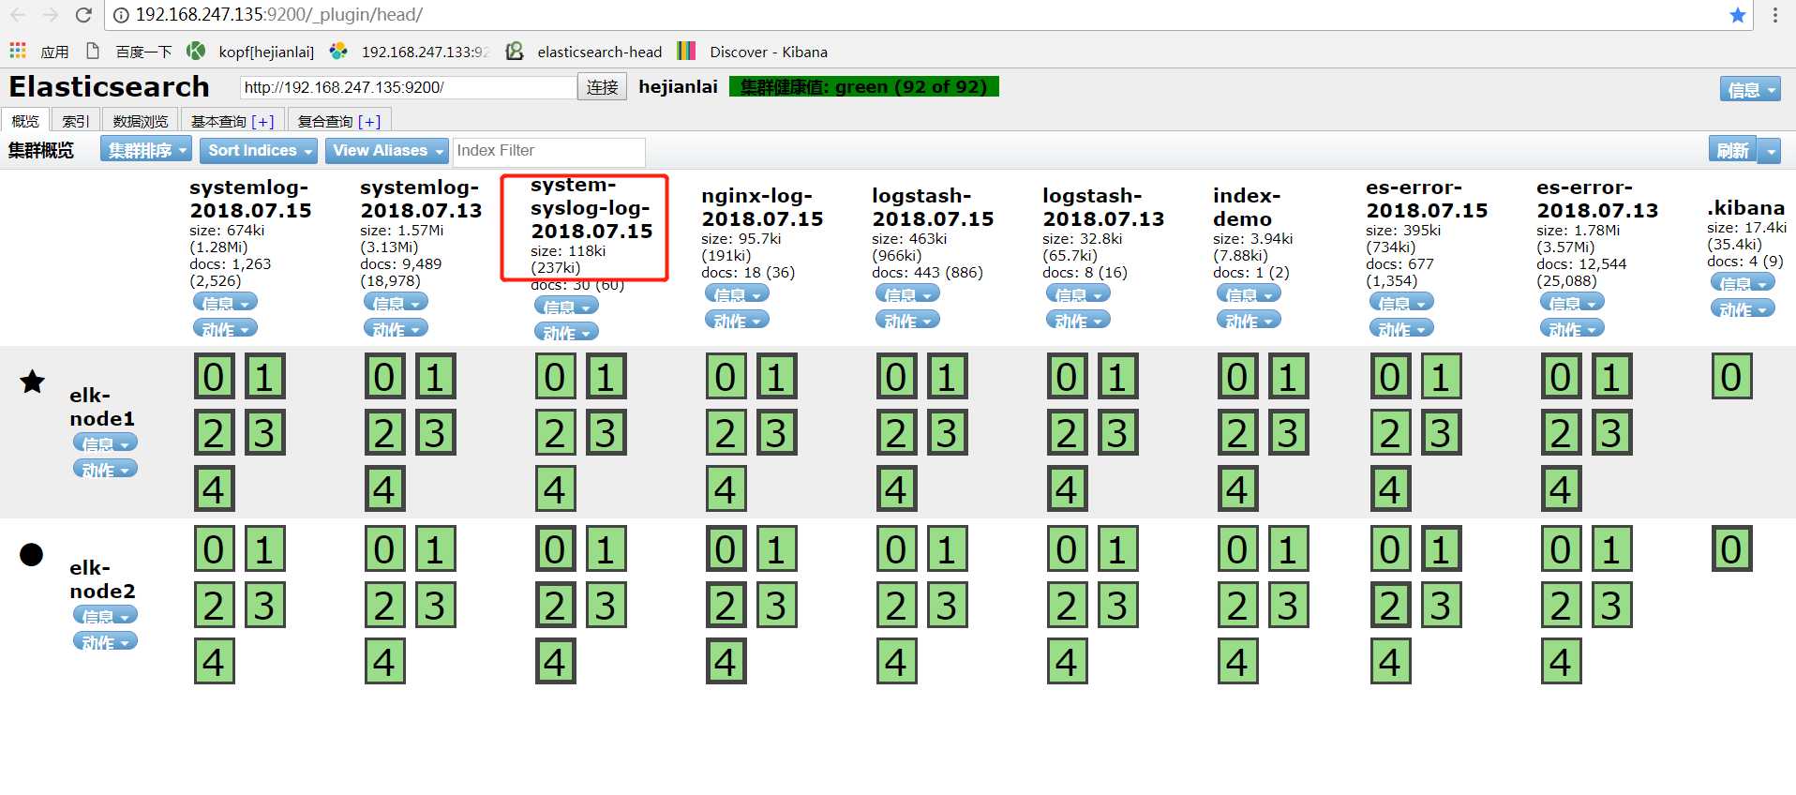Switch to the 索引 indices tab

pos(76,121)
